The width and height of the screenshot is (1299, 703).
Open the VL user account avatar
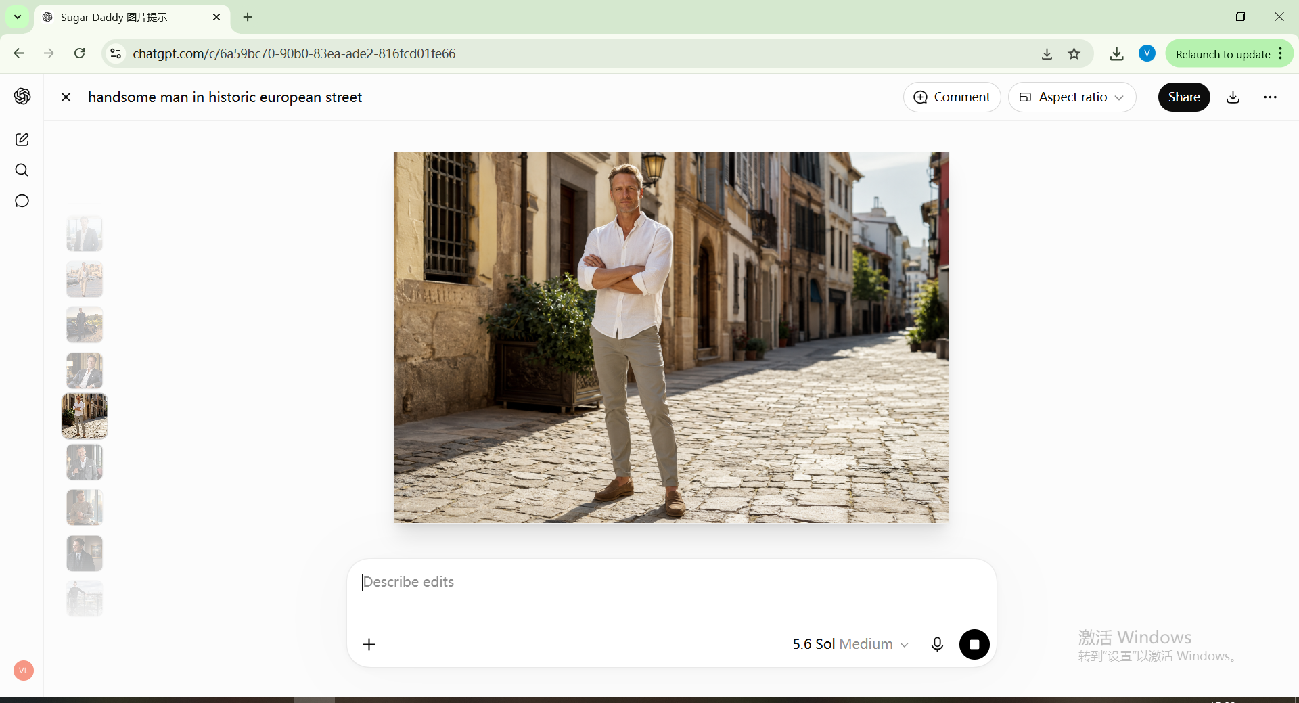24,671
